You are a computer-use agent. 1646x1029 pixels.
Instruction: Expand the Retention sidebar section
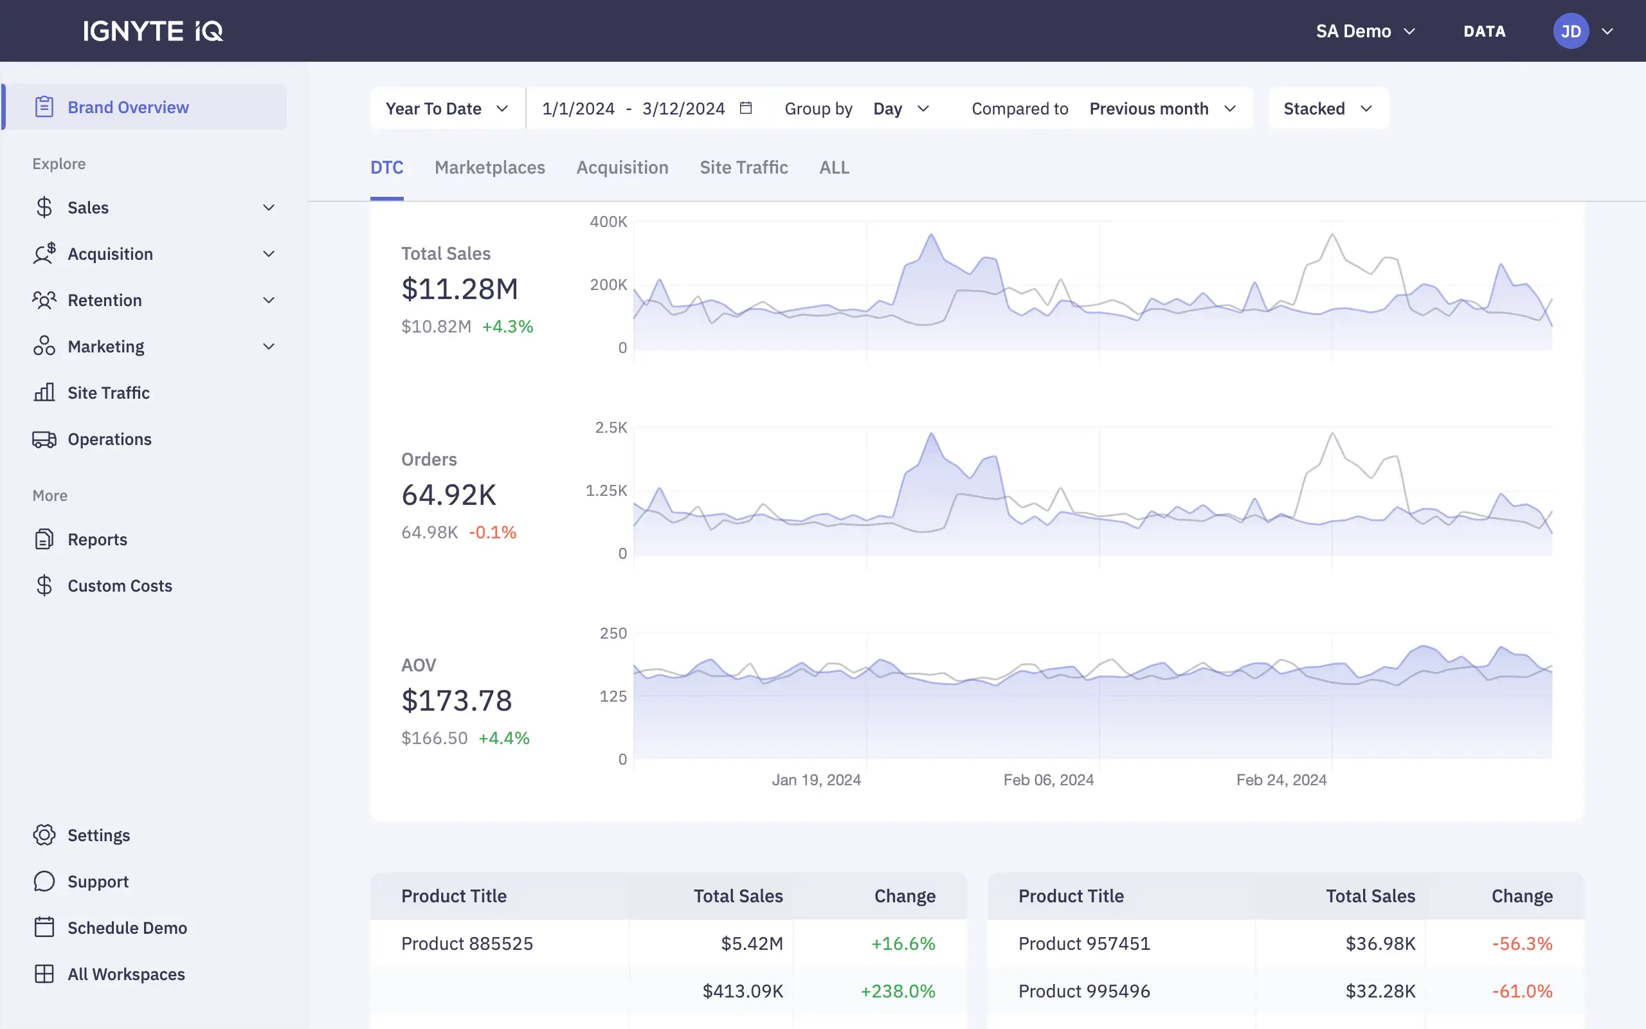[269, 300]
